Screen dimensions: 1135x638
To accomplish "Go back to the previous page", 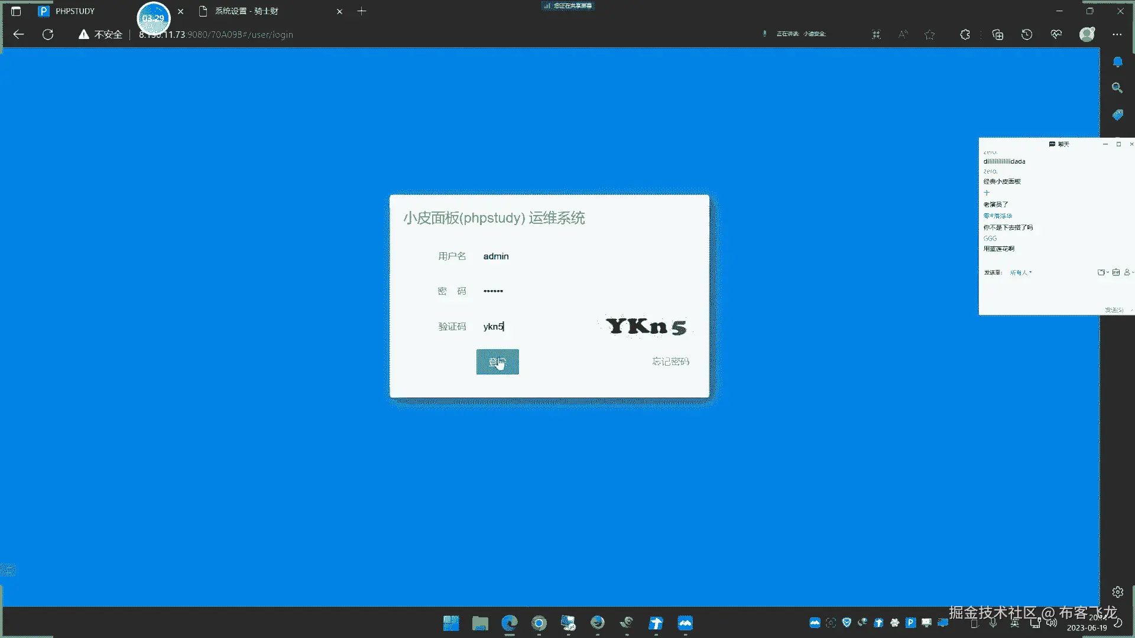I will click(18, 35).
